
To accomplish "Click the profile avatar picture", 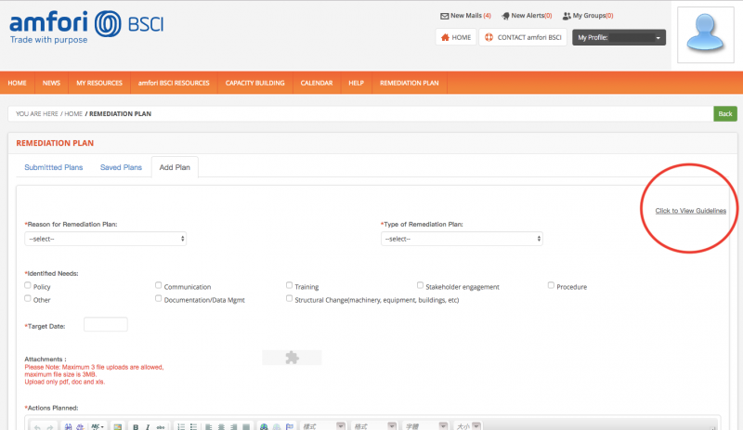I will point(707,37).
